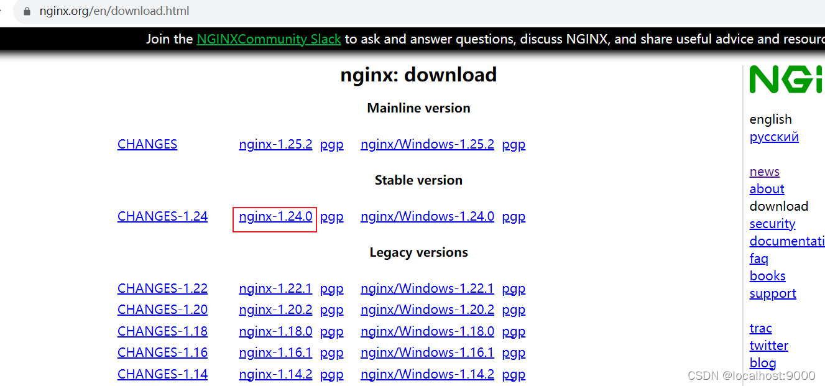The height and width of the screenshot is (386, 825).
Task: Click the nginx.org address bar URL
Action: (114, 11)
